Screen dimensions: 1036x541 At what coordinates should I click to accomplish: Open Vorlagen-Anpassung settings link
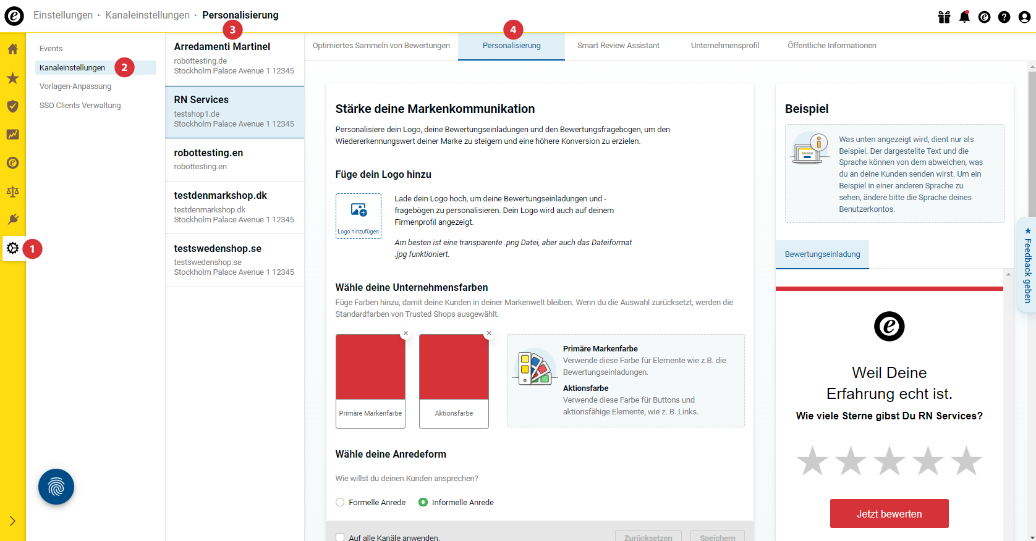[75, 86]
